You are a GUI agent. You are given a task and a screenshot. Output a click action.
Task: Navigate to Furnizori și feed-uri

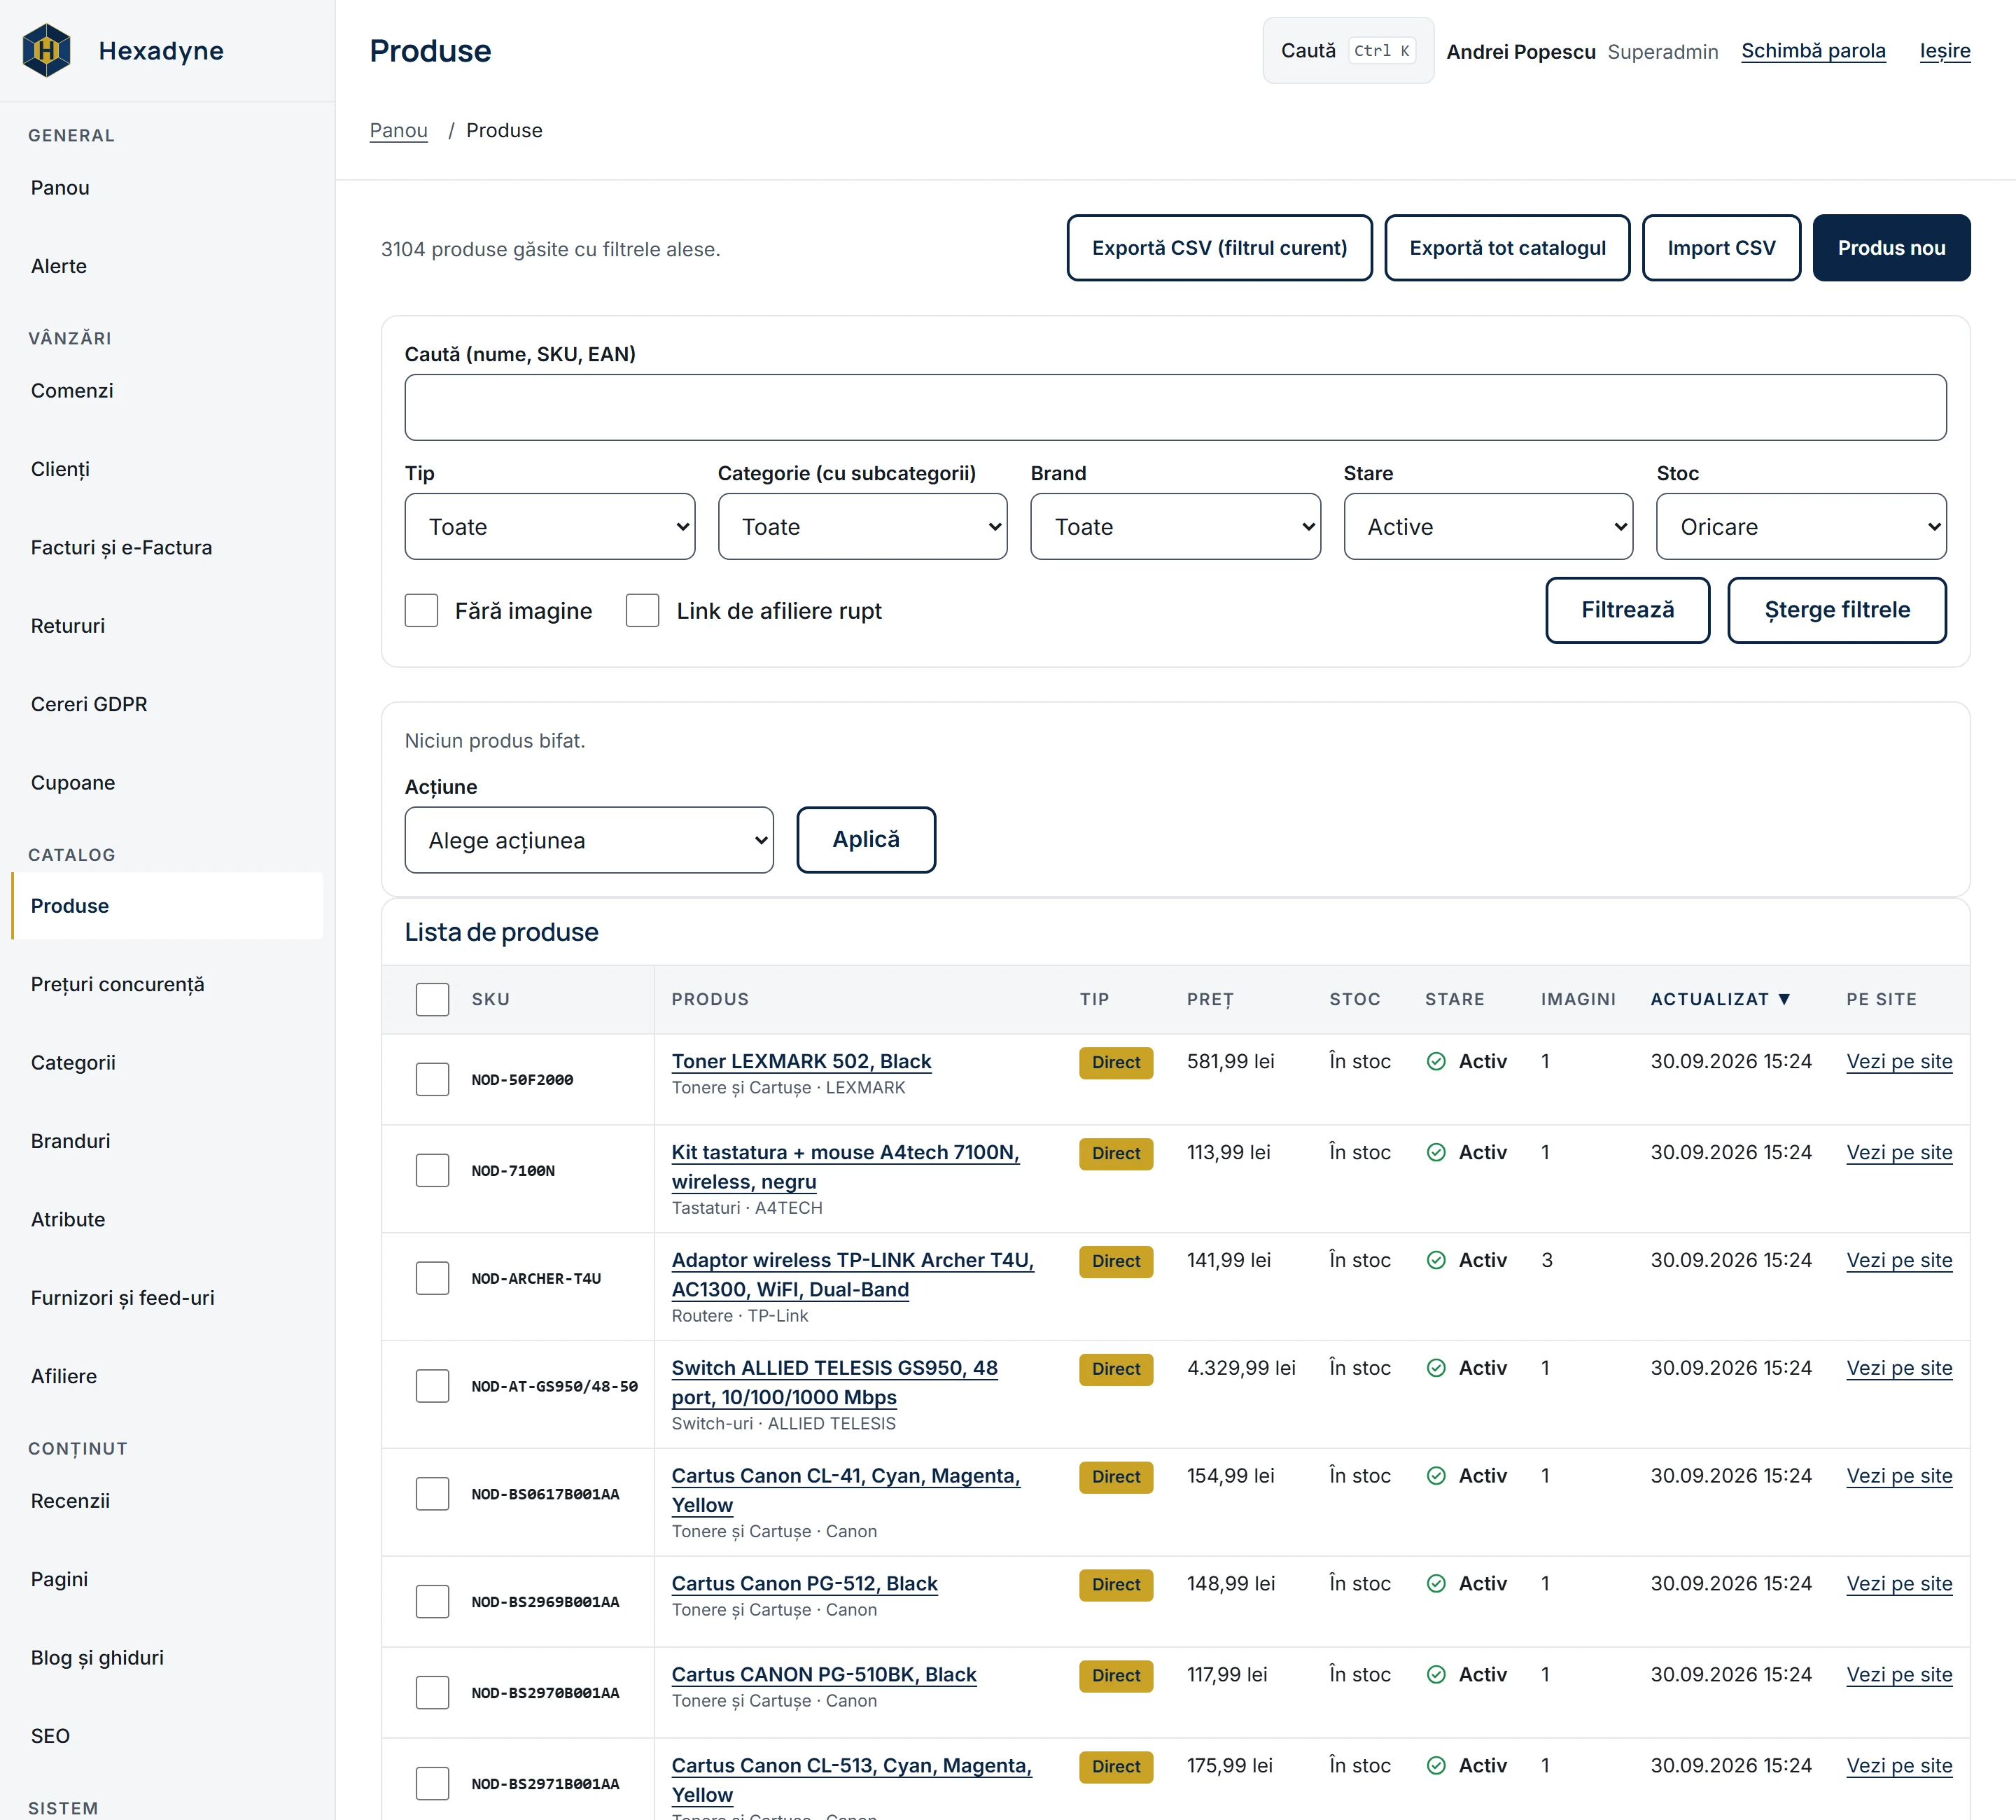tap(122, 1298)
